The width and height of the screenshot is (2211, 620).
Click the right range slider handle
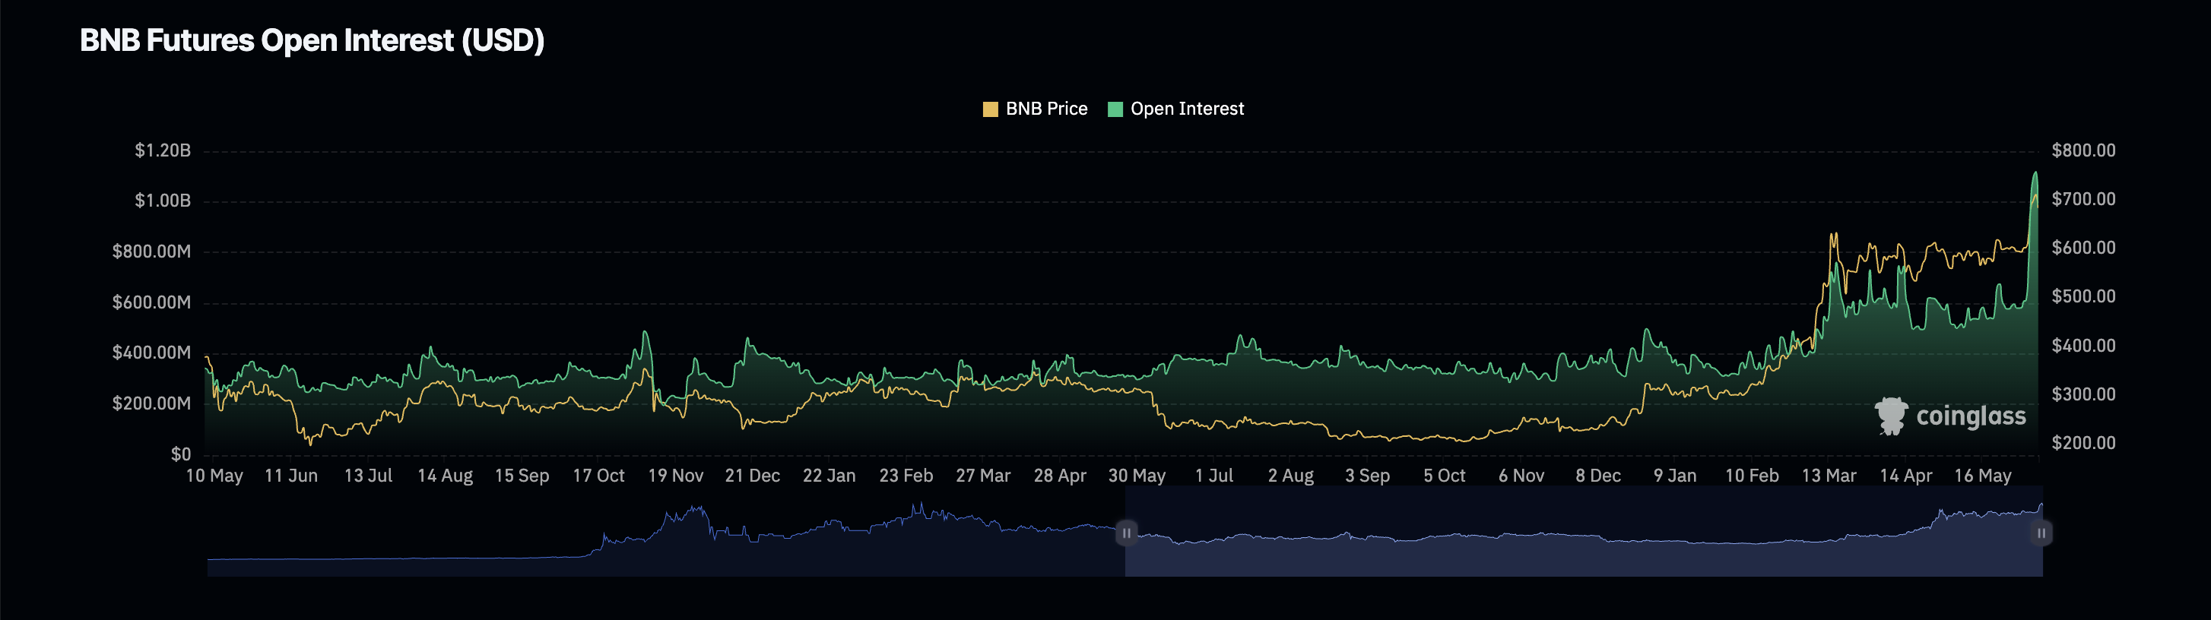(2041, 533)
